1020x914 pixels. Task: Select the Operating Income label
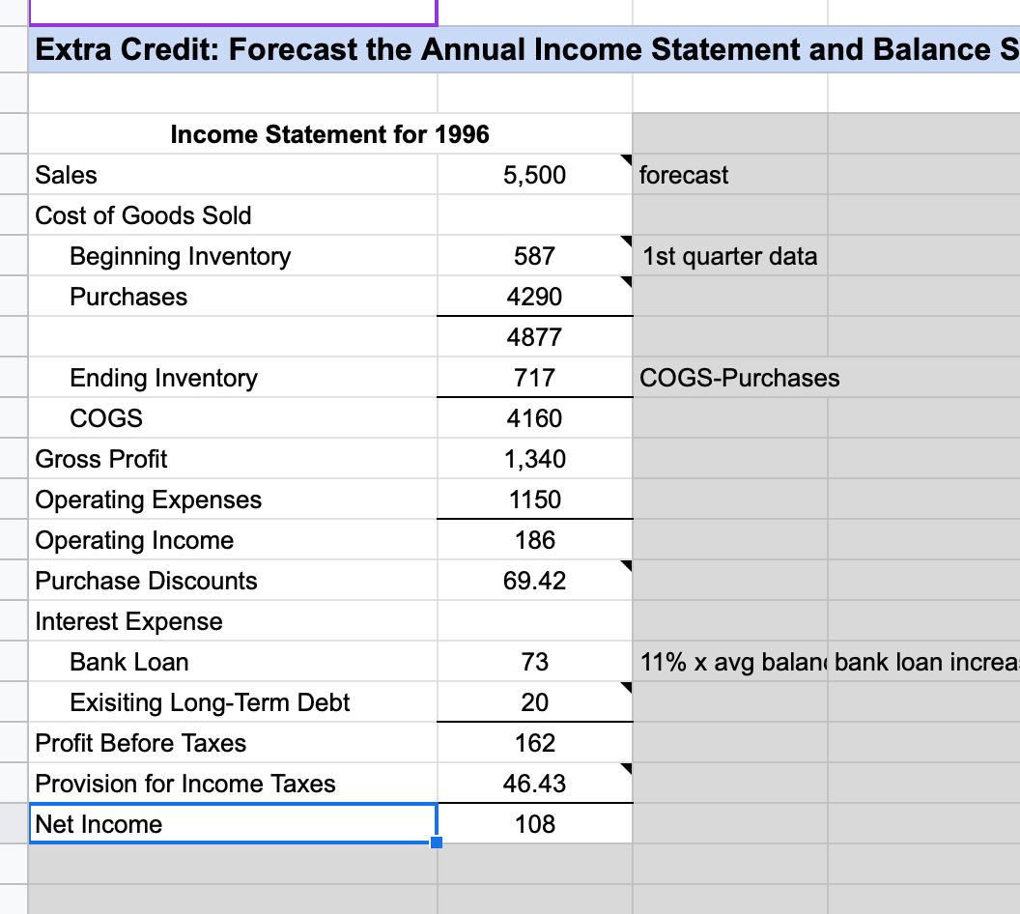(233, 540)
